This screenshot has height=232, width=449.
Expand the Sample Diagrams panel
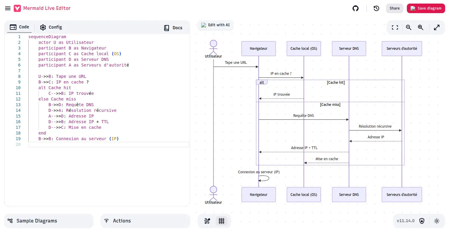(x=49, y=221)
